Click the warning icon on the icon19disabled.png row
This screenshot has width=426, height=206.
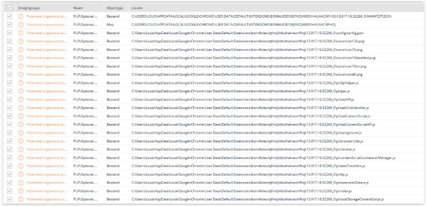click(21, 58)
